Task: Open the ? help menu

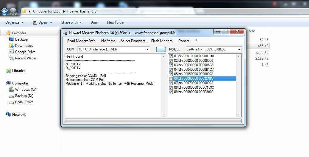Action: (x=196, y=41)
